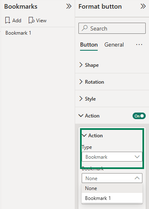Click the magnifier icon in Search box

pyautogui.click(x=85, y=28)
